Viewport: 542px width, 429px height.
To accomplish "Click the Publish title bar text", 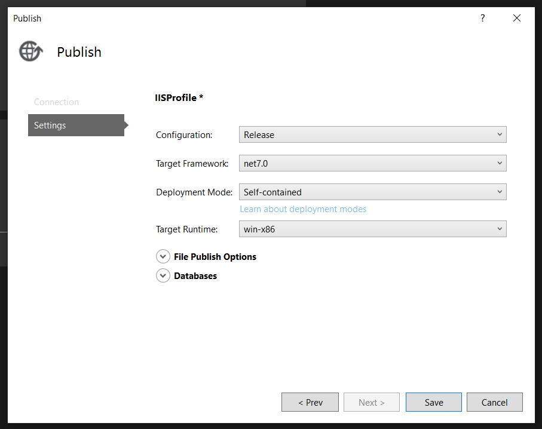I will coord(27,19).
